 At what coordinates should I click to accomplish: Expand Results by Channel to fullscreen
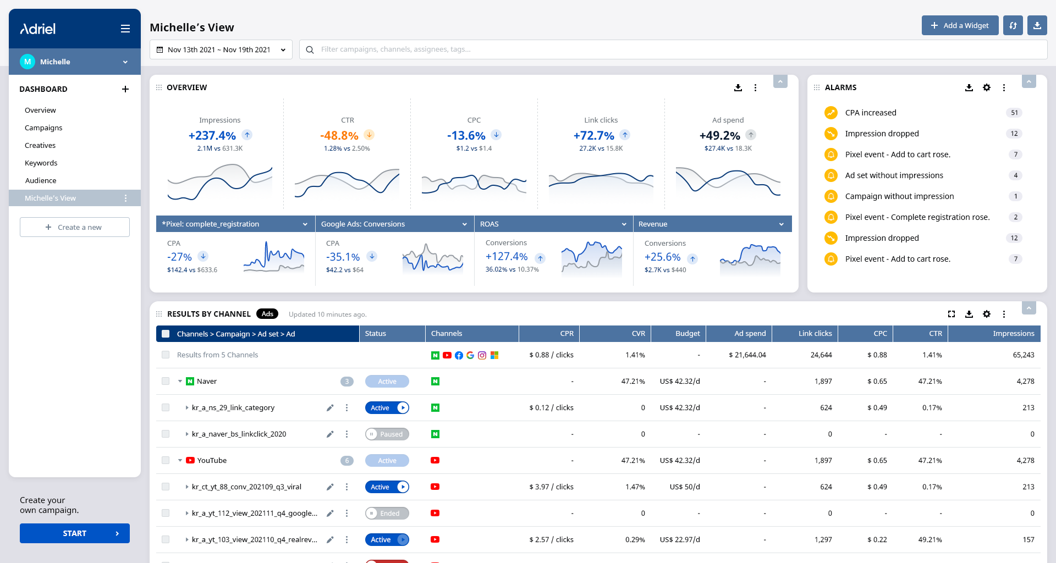952,314
